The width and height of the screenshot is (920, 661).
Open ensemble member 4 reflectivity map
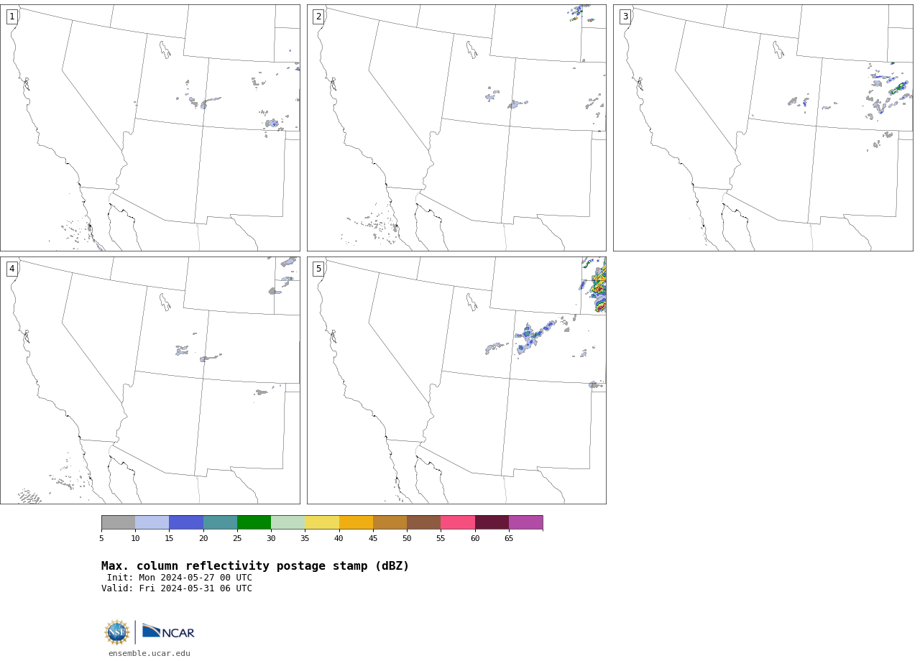(x=150, y=380)
